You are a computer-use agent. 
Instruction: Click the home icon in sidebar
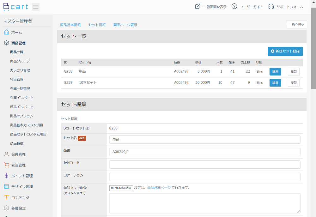6,32
